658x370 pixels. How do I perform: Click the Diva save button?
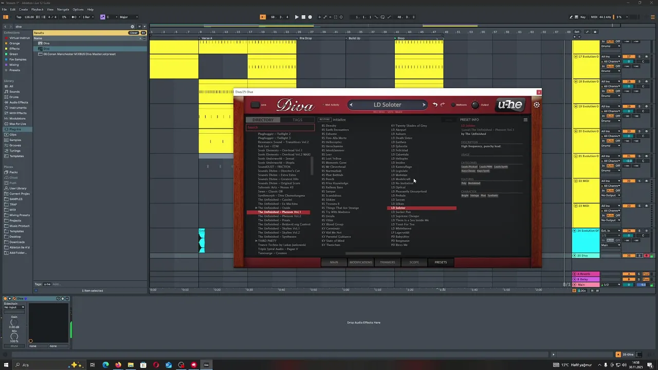click(255, 105)
